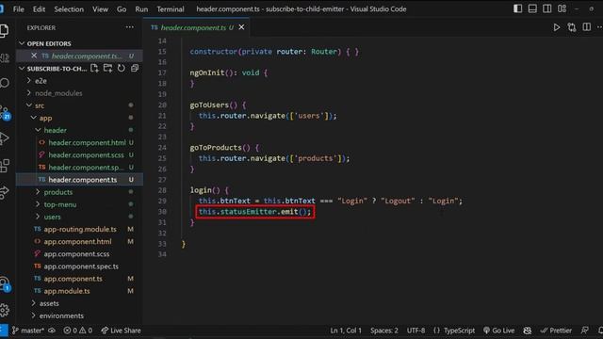Open the Edit menu
Screen dimensions: 603x339
click(x=39, y=8)
